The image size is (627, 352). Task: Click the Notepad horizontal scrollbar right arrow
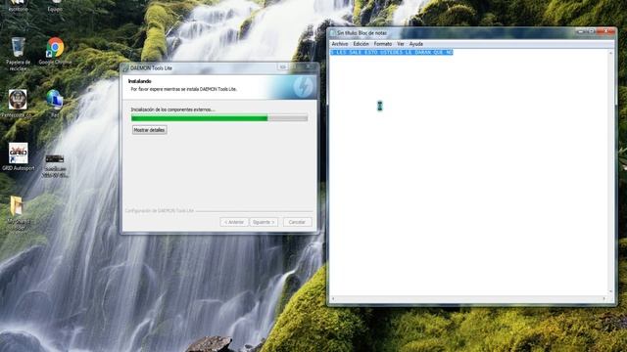pos(603,298)
